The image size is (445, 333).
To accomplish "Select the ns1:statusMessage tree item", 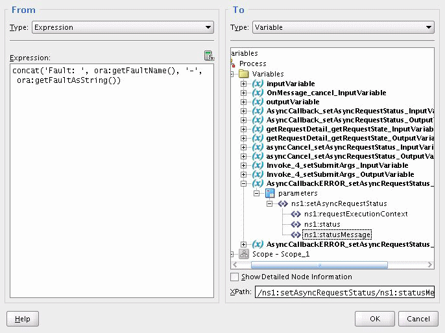I will pos(337,235).
